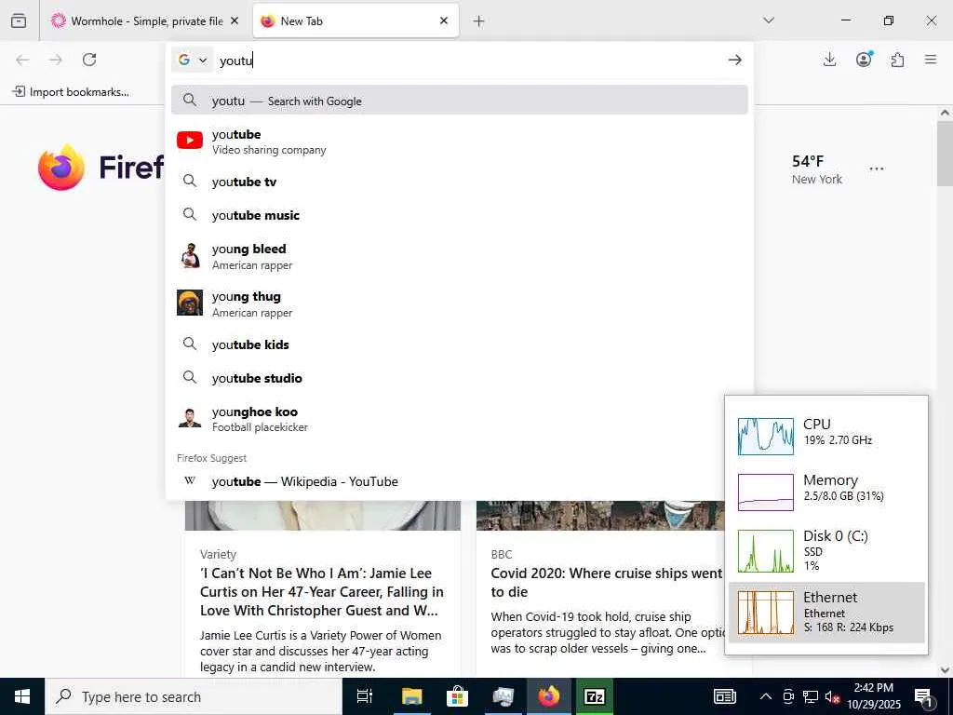
Task: Open the Firefox account icon
Action: coord(864,59)
